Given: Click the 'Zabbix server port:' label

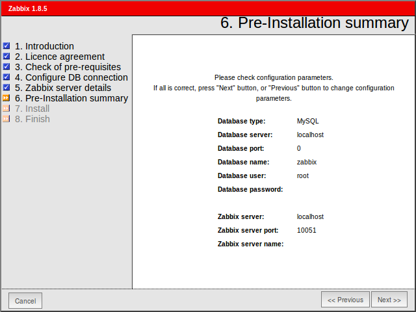Looking at the screenshot, I should pos(248,230).
